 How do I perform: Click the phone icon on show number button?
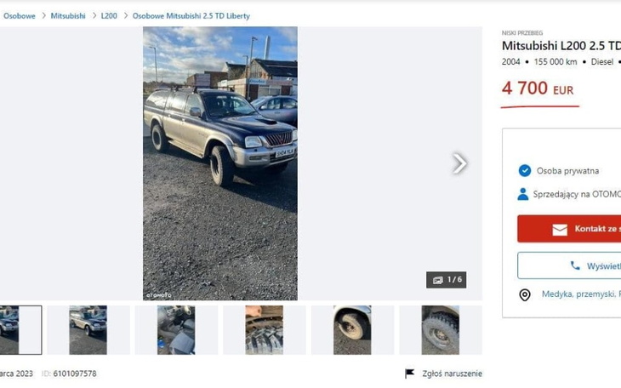coord(575,265)
